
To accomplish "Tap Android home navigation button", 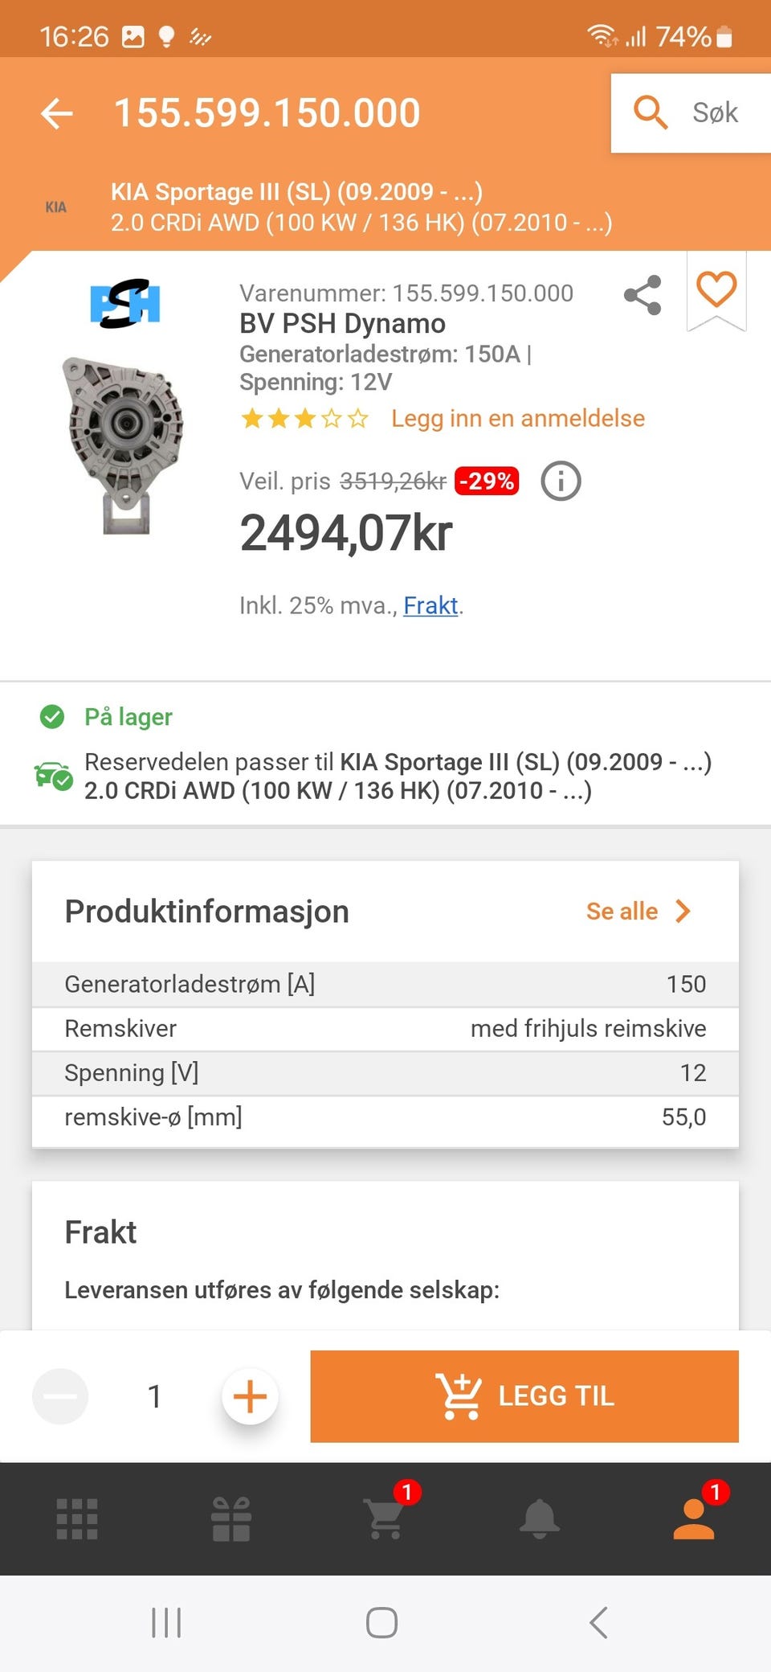I will coord(381,1622).
